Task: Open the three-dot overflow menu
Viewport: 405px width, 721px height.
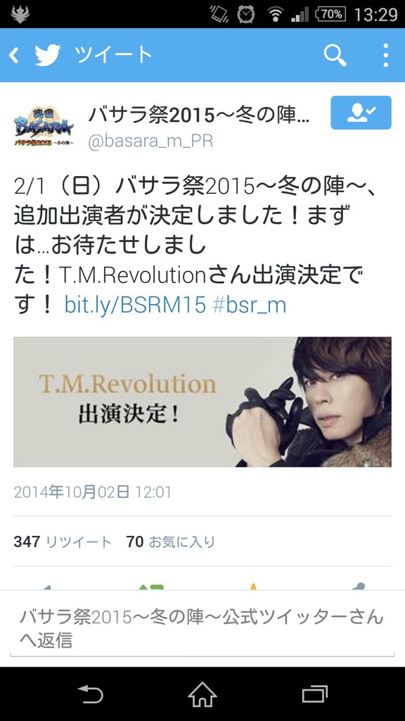Action: pos(386,55)
